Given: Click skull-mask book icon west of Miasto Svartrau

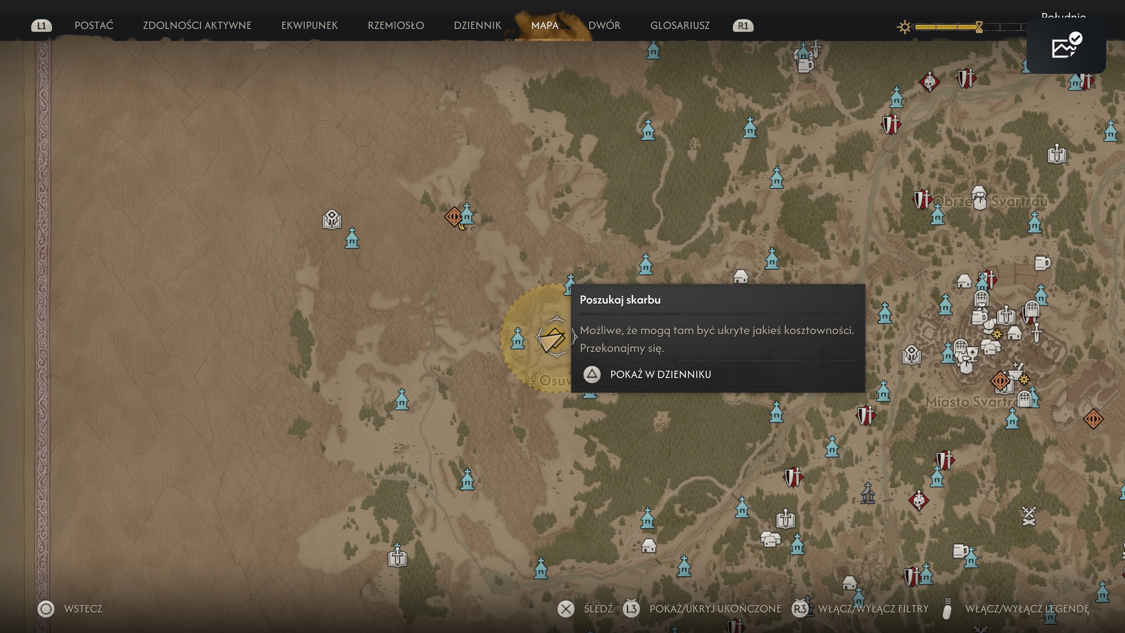Looking at the screenshot, I should click(911, 354).
